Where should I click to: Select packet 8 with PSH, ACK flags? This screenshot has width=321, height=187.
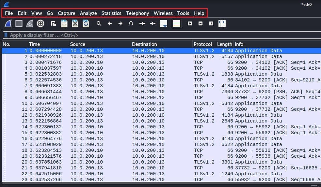[x=162, y=92]
